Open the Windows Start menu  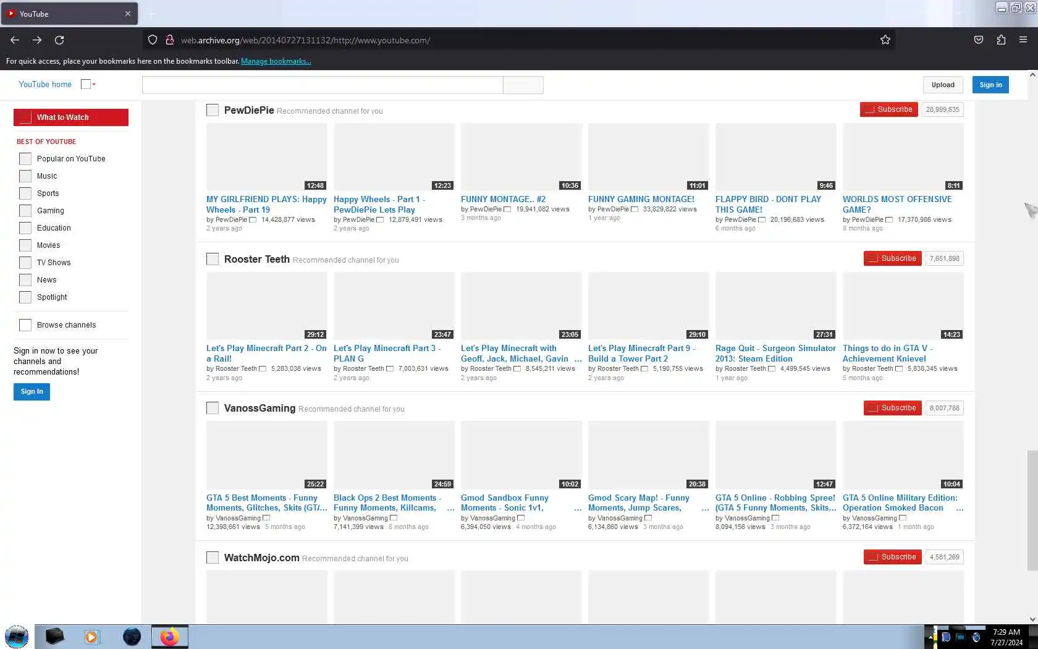(17, 637)
